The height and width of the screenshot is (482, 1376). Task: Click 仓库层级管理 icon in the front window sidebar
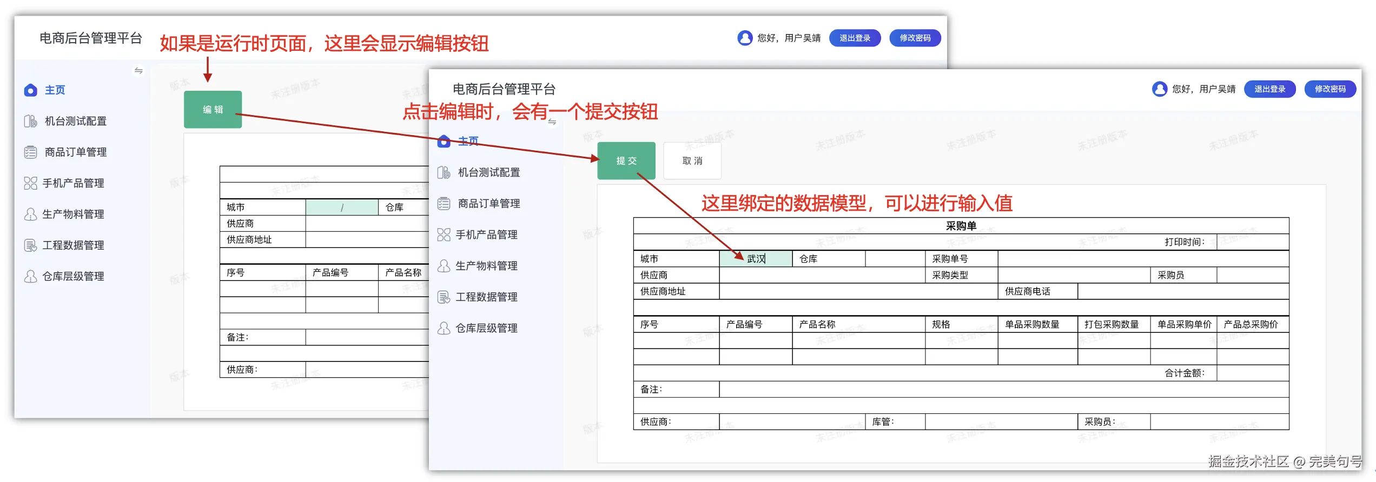pos(444,328)
